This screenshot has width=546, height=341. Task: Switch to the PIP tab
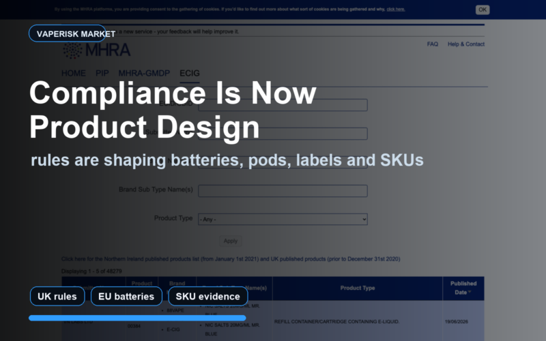102,74
